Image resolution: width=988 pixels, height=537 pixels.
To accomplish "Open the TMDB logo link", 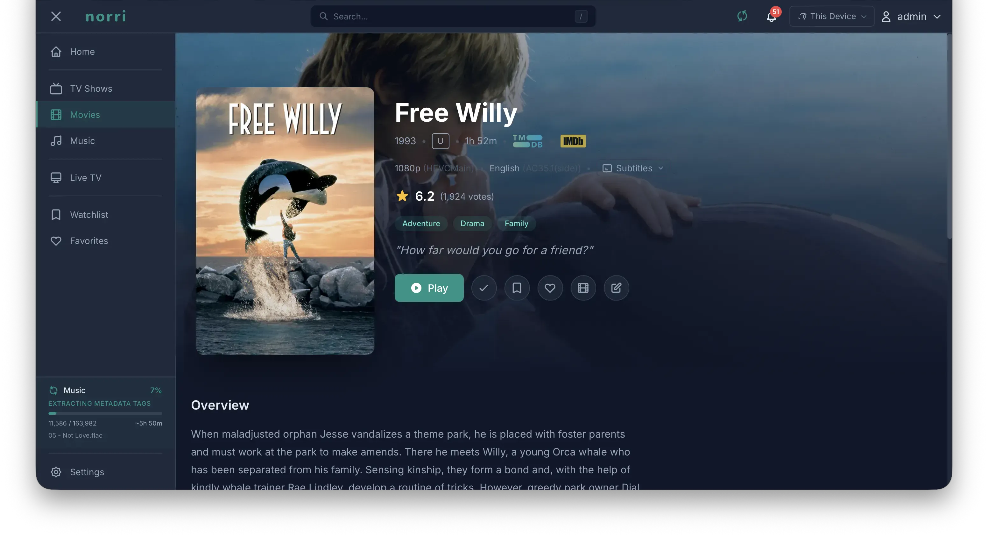I will [528, 141].
